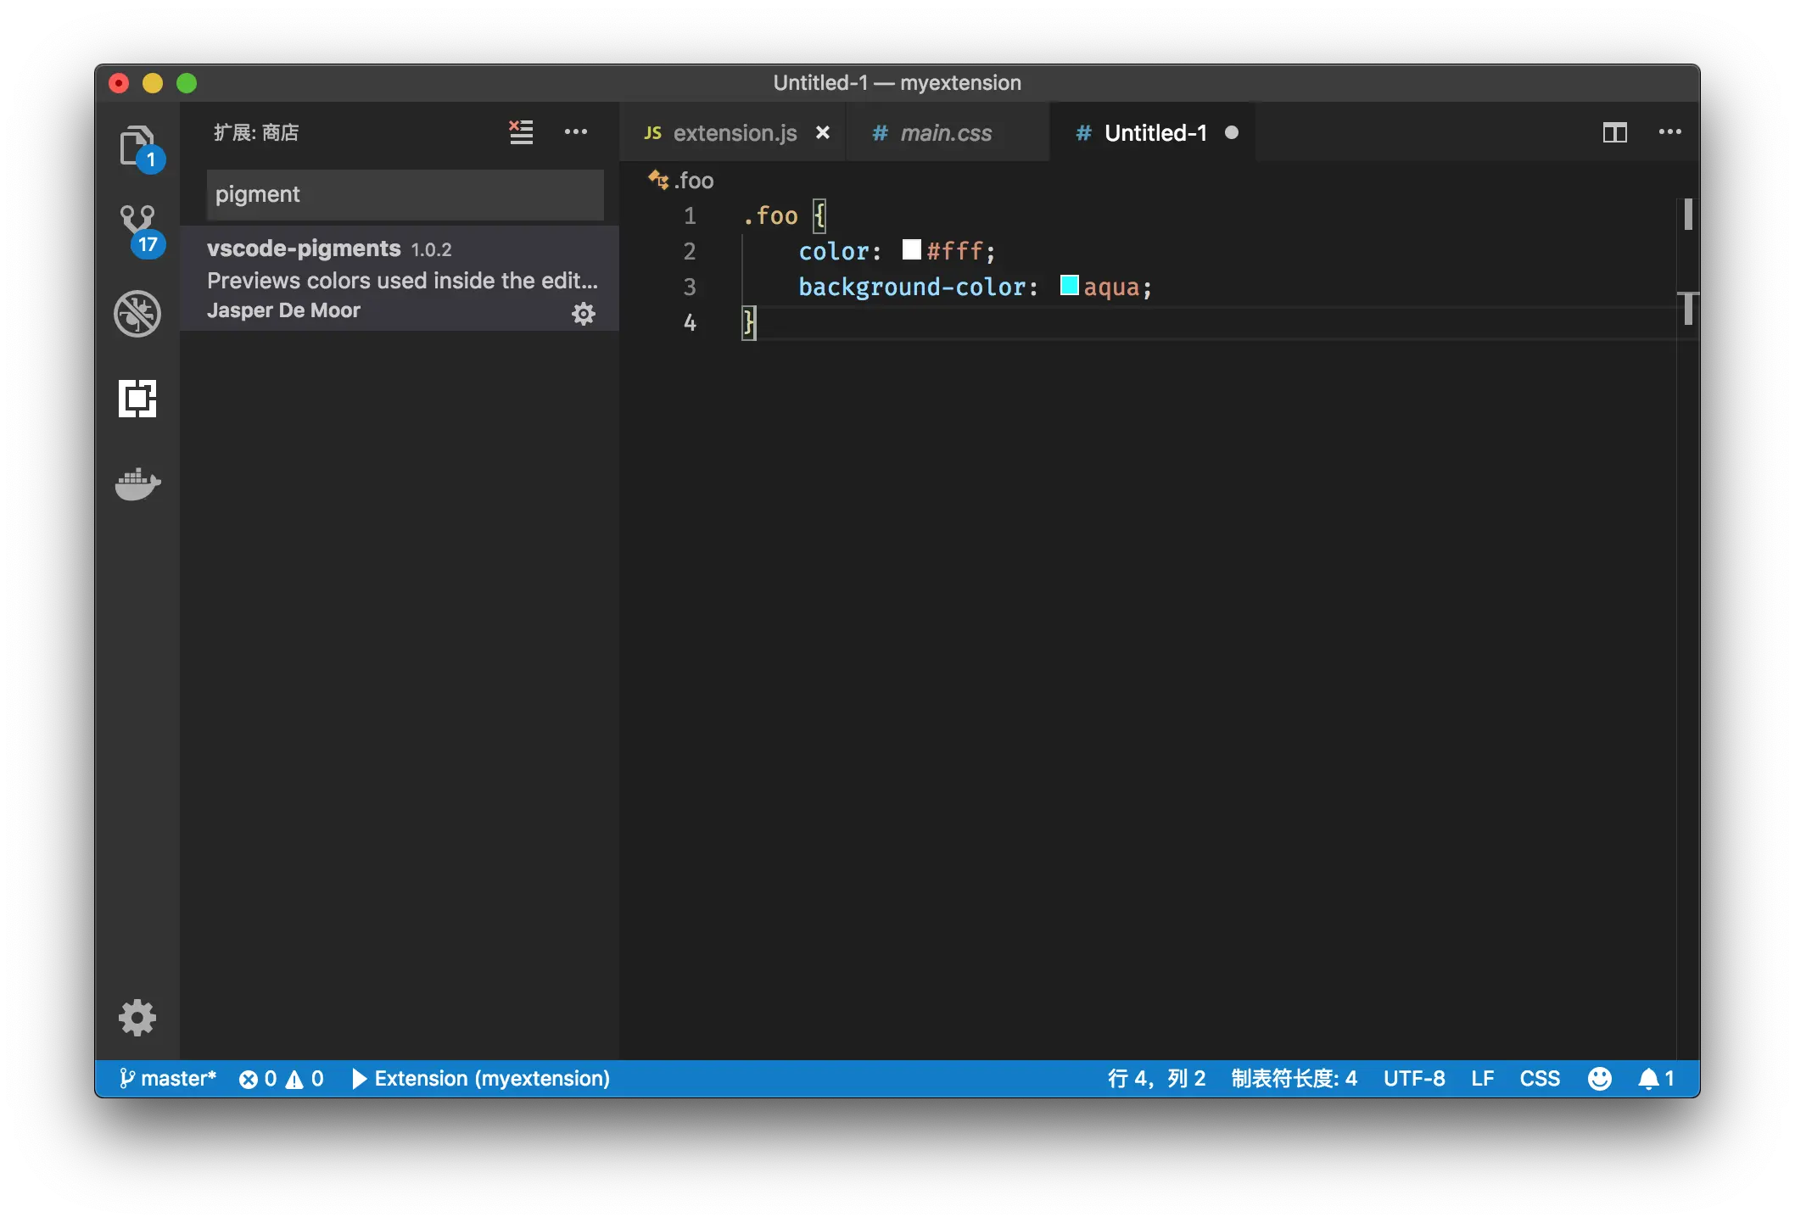
Task: Click the CSS language mode indicator
Action: [1539, 1078]
